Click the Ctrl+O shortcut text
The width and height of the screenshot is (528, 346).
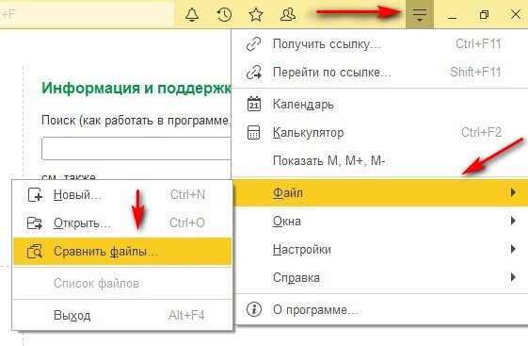click(x=187, y=222)
